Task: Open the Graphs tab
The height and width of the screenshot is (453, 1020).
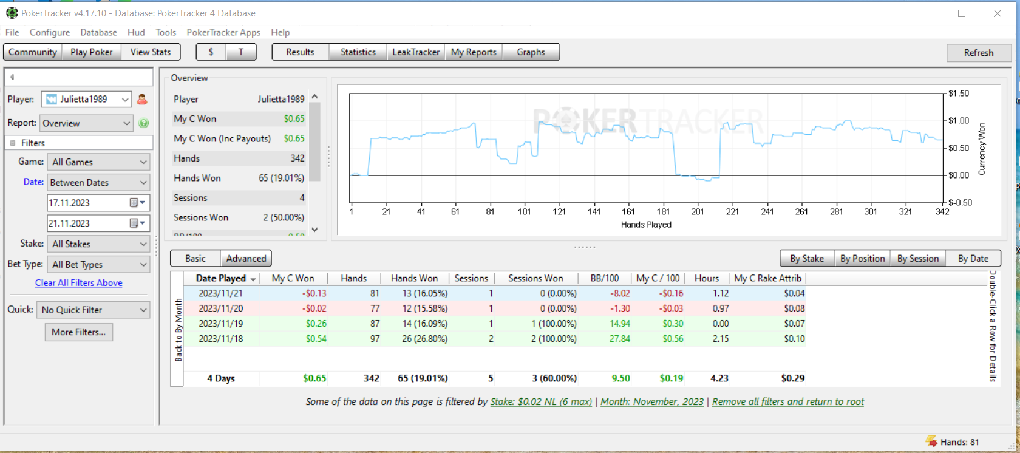Action: coord(531,52)
